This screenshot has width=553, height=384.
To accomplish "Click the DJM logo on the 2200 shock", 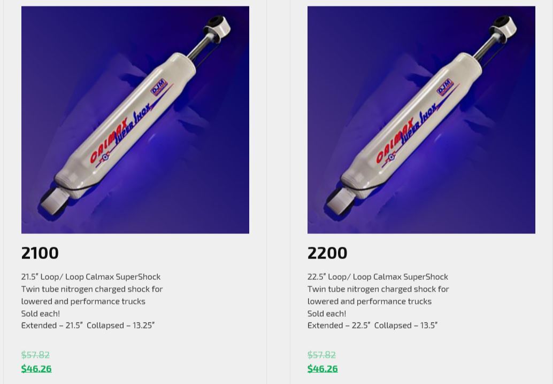I will [x=445, y=88].
